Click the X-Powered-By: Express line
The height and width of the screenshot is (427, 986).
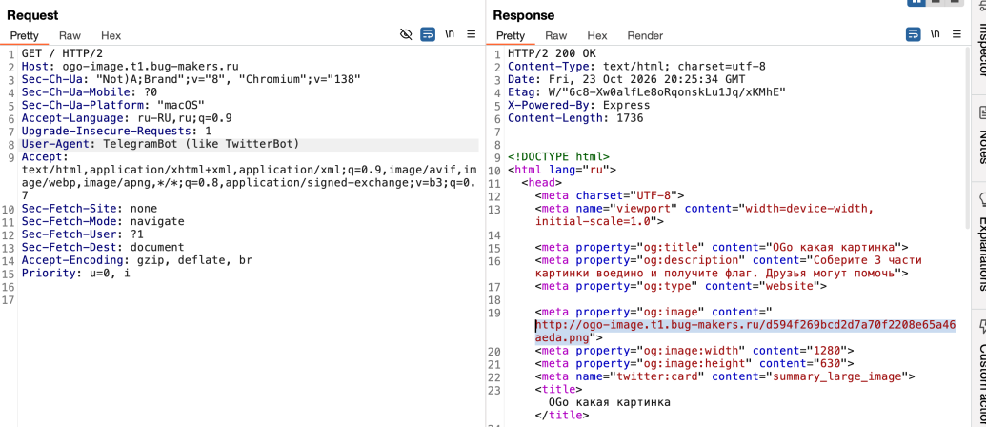[x=578, y=105]
